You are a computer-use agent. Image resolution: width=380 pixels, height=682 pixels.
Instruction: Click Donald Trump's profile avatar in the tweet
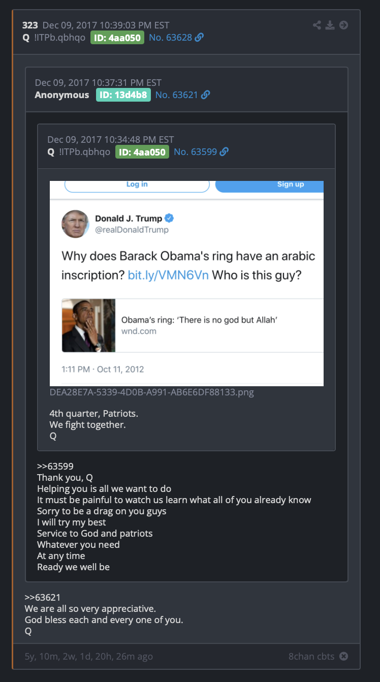pyautogui.click(x=75, y=224)
